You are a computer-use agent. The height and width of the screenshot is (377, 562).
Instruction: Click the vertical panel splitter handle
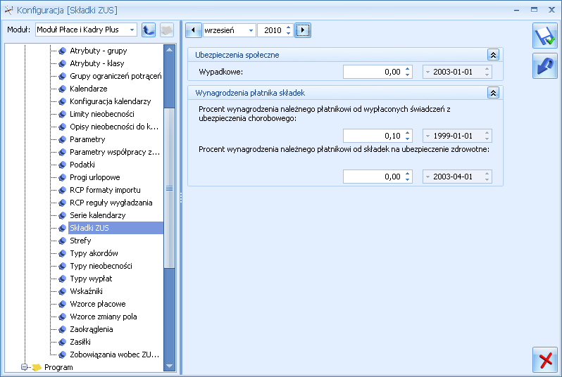point(181,198)
